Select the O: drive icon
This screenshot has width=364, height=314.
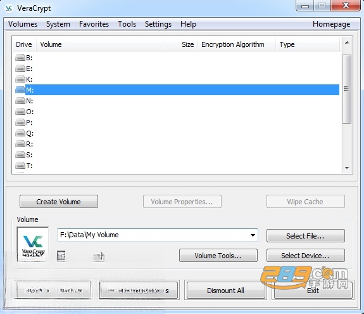coord(20,112)
